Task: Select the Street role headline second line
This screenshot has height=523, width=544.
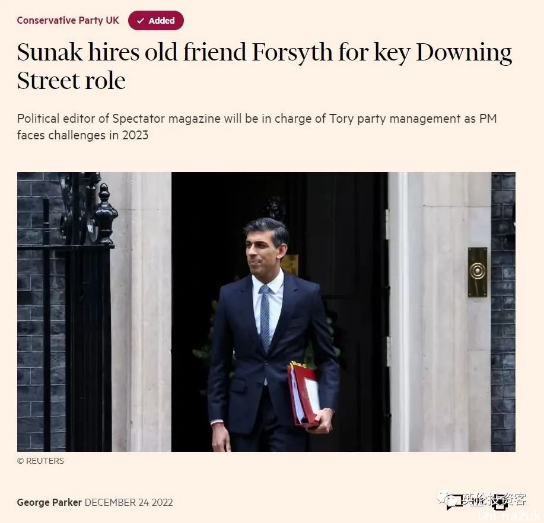Action: (x=71, y=81)
